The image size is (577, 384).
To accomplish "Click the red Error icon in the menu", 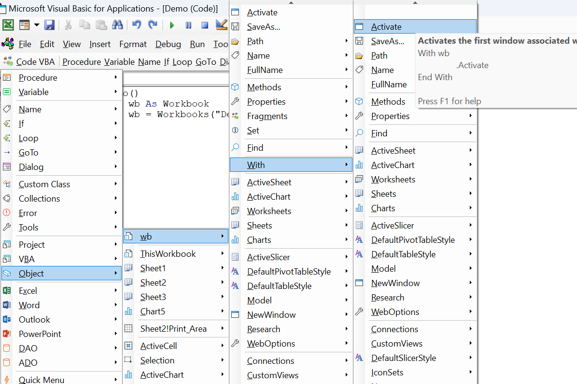I will coord(7,213).
